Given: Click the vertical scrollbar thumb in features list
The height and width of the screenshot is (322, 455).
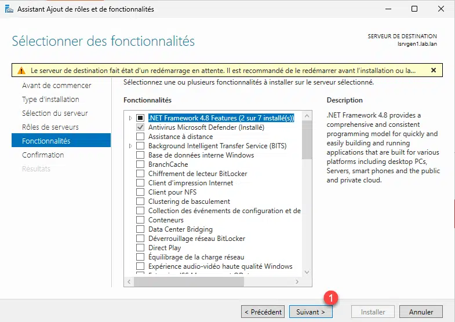Looking at the screenshot, I should (307, 140).
